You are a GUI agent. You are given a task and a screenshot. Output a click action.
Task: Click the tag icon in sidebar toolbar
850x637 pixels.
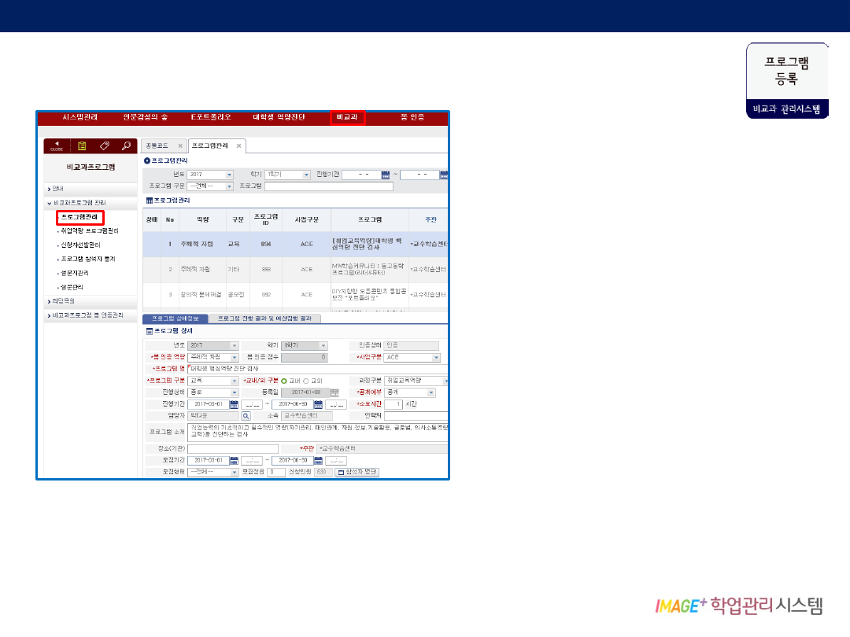point(104,145)
